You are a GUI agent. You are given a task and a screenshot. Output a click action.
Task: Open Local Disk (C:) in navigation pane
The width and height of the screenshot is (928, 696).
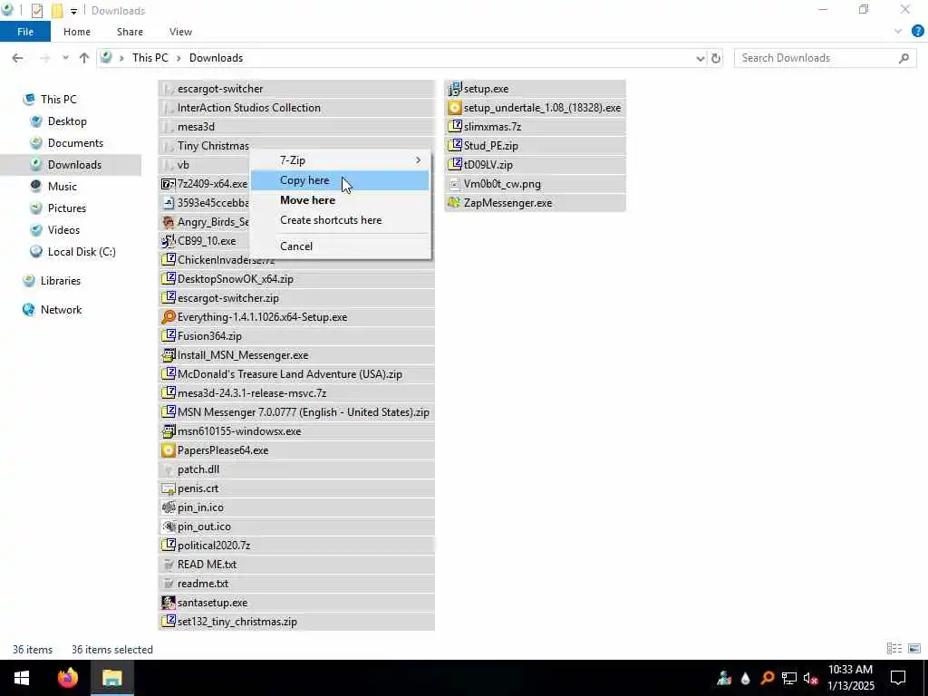(81, 252)
